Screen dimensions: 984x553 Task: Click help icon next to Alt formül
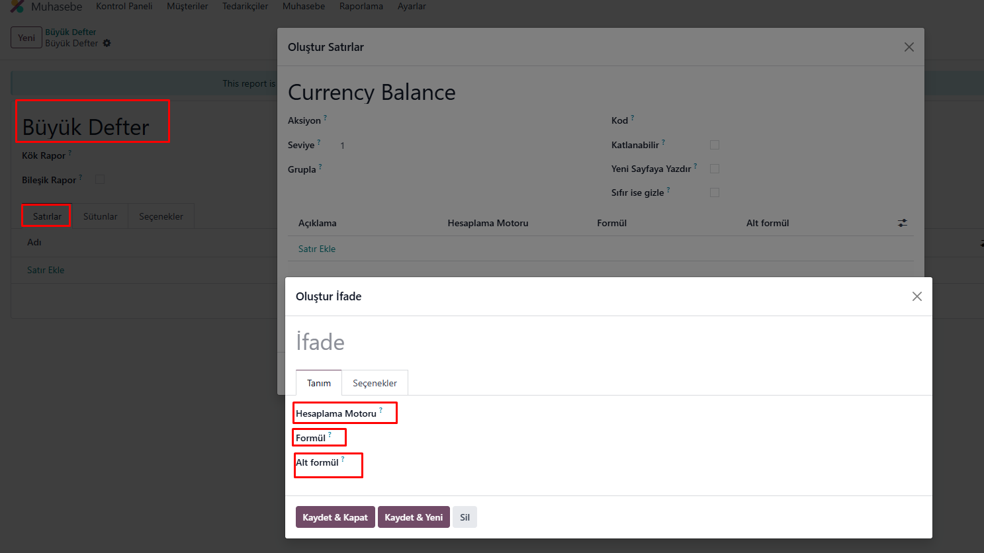click(x=343, y=459)
